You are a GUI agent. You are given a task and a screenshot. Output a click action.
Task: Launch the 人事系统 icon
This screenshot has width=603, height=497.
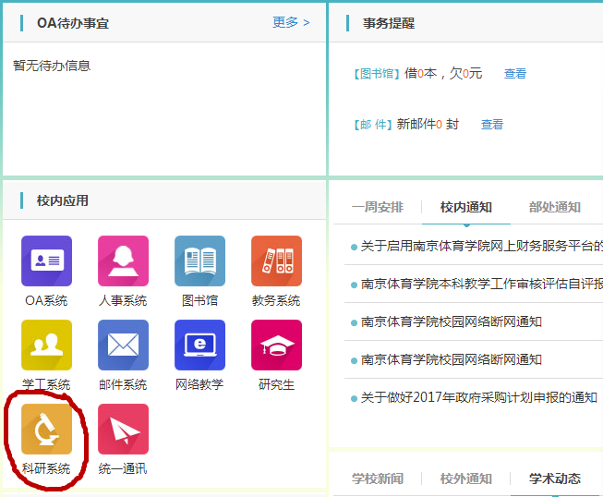(x=123, y=261)
